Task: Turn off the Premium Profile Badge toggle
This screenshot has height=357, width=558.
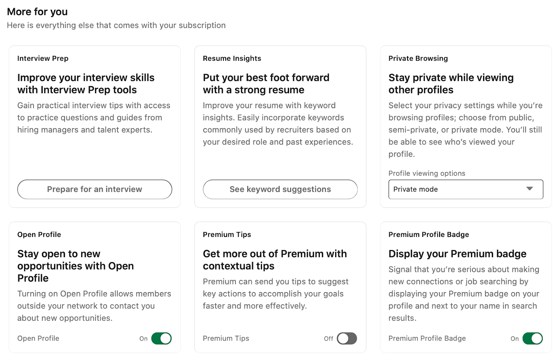Action: click(532, 338)
